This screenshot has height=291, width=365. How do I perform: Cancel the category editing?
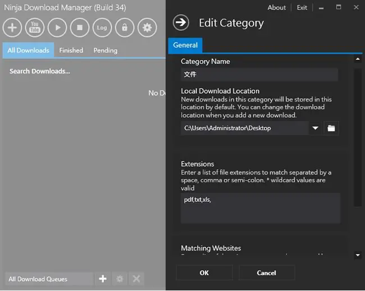[x=267, y=272]
